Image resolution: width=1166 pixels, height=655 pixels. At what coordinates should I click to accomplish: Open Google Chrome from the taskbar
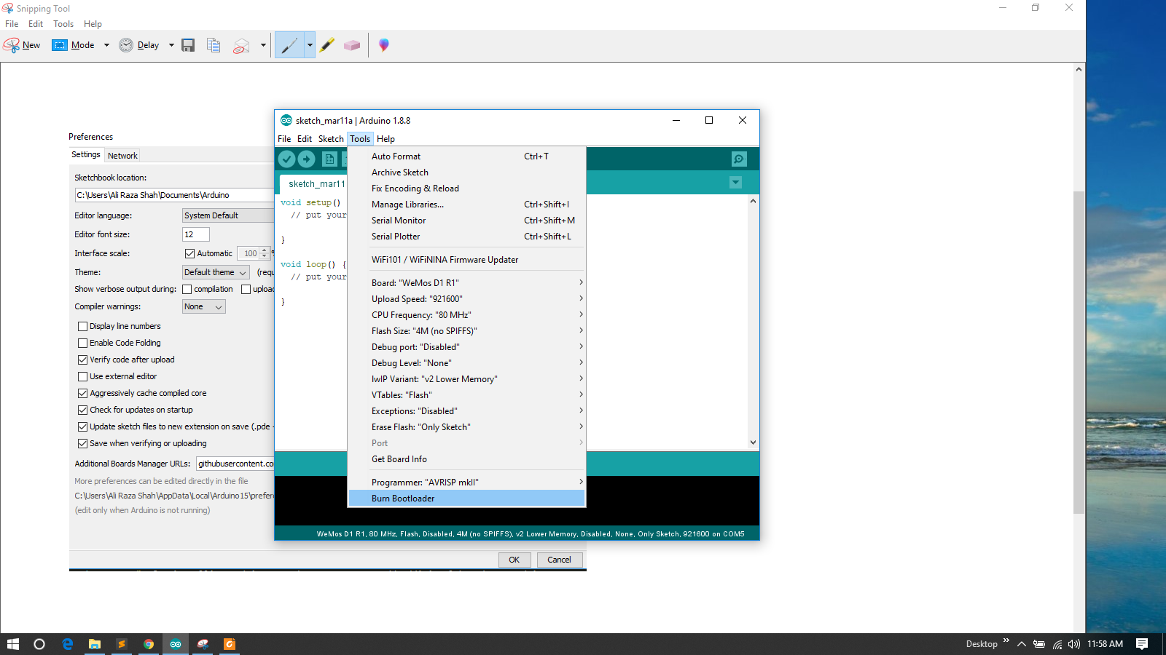149,644
